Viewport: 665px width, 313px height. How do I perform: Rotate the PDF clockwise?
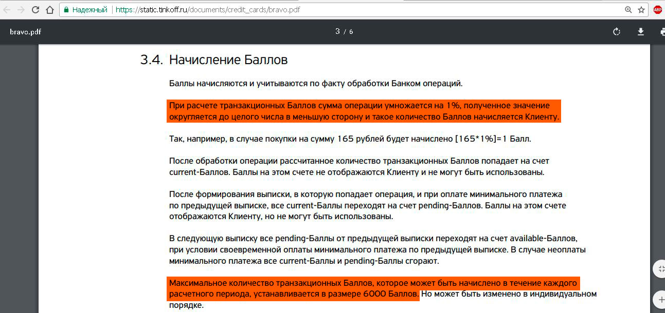(616, 32)
